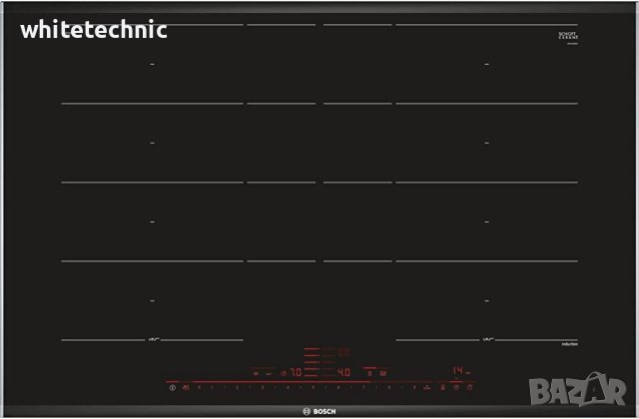Select the bottom-left flex cooking zone
Image resolution: width=639 pixels, height=419 pixels.
click(x=152, y=299)
